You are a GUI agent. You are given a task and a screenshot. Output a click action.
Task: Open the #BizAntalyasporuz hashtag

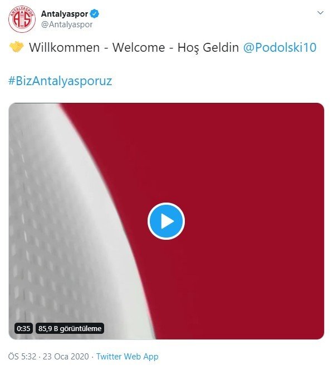60,81
